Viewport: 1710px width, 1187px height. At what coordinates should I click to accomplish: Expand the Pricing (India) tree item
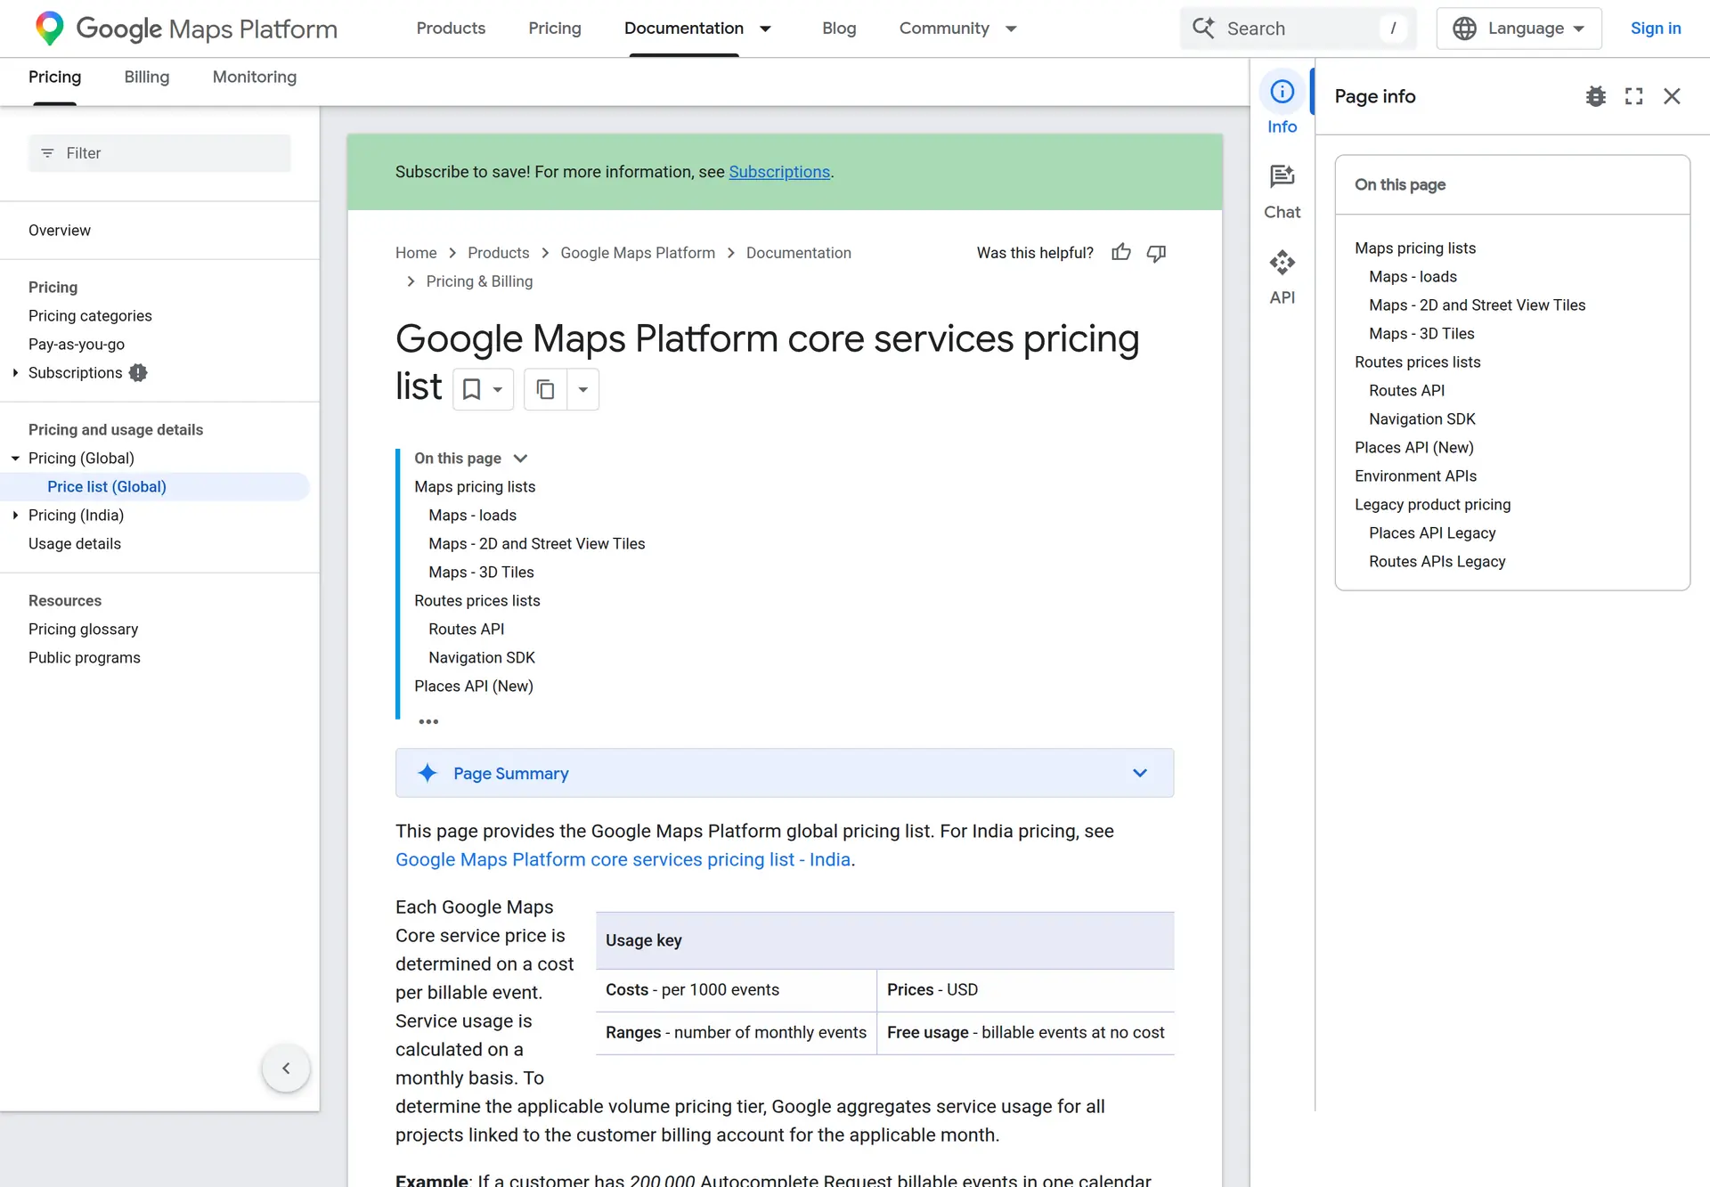coord(15,516)
